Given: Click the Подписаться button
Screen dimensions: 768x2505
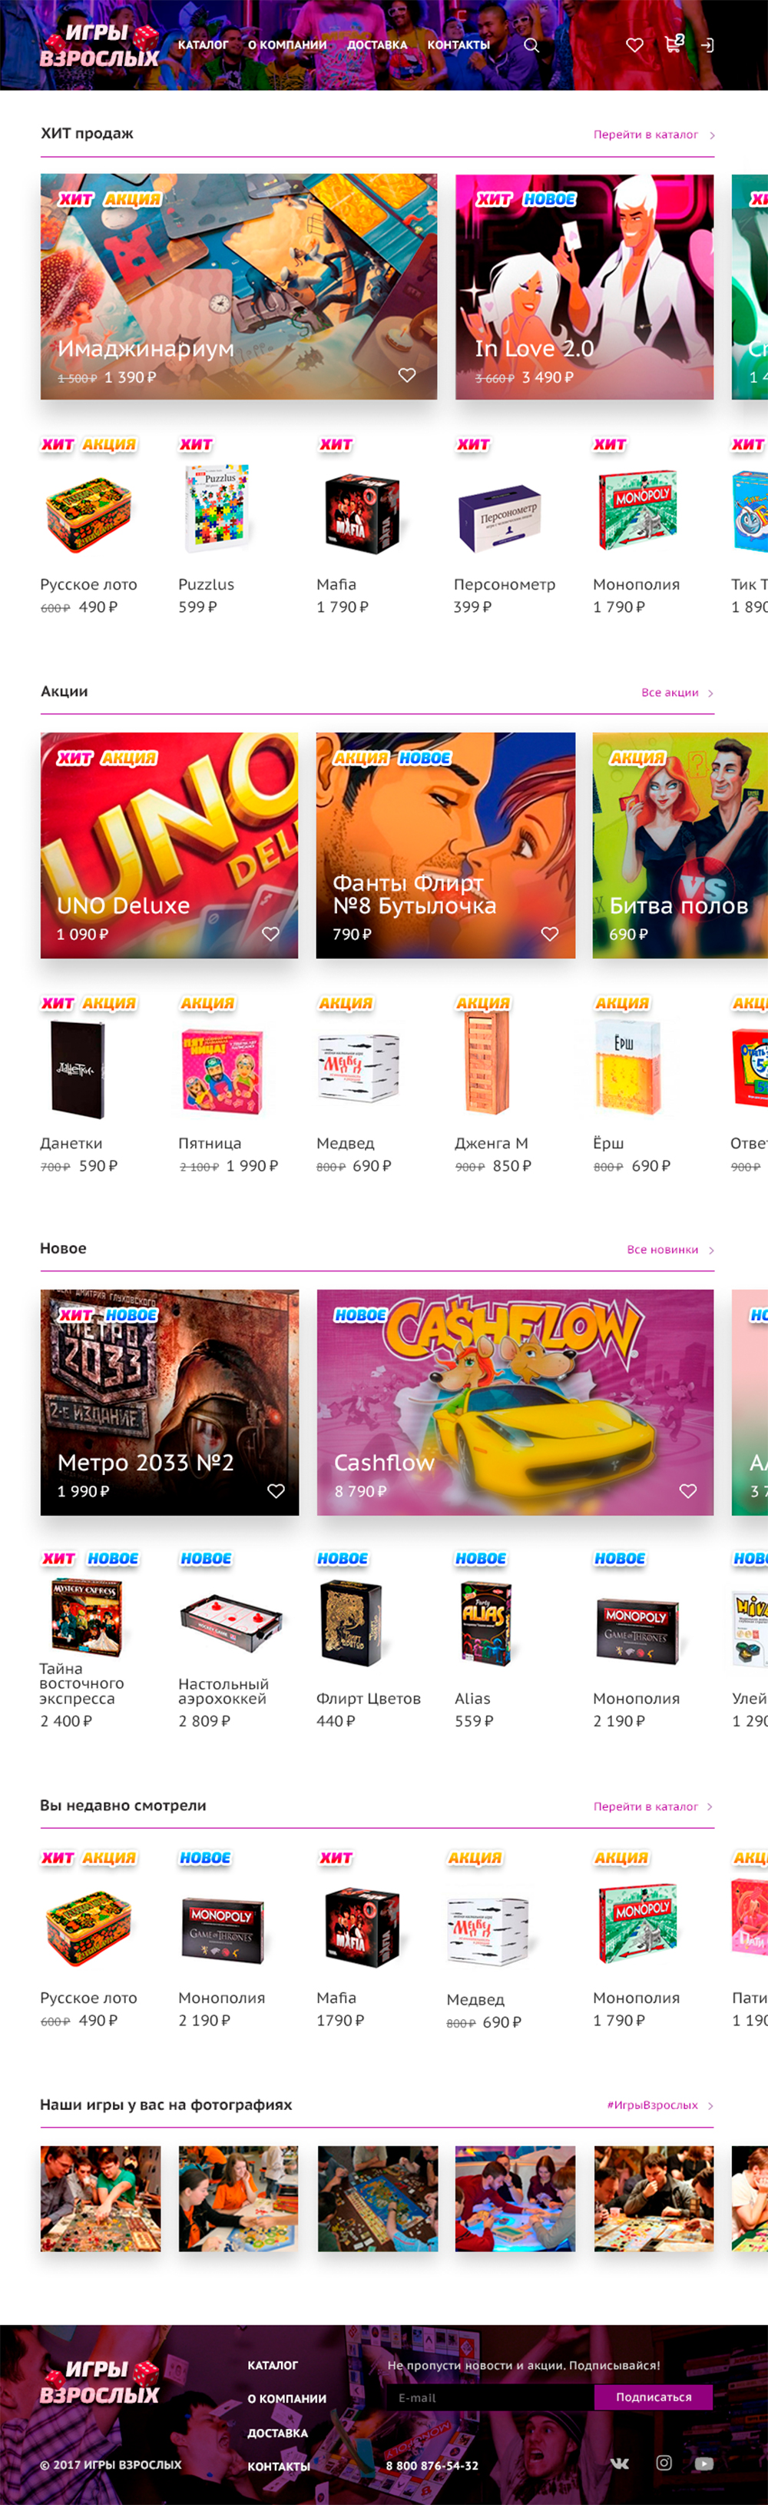Looking at the screenshot, I should click(654, 2397).
